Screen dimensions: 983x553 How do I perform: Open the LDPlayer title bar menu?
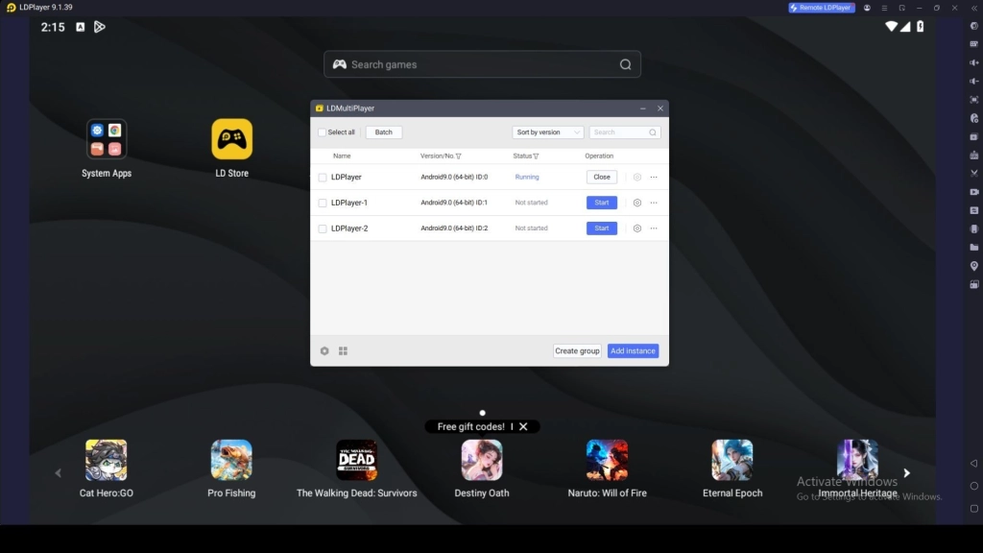[x=883, y=8]
